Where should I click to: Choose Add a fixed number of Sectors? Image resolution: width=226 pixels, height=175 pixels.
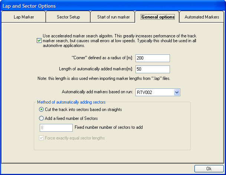(42, 118)
